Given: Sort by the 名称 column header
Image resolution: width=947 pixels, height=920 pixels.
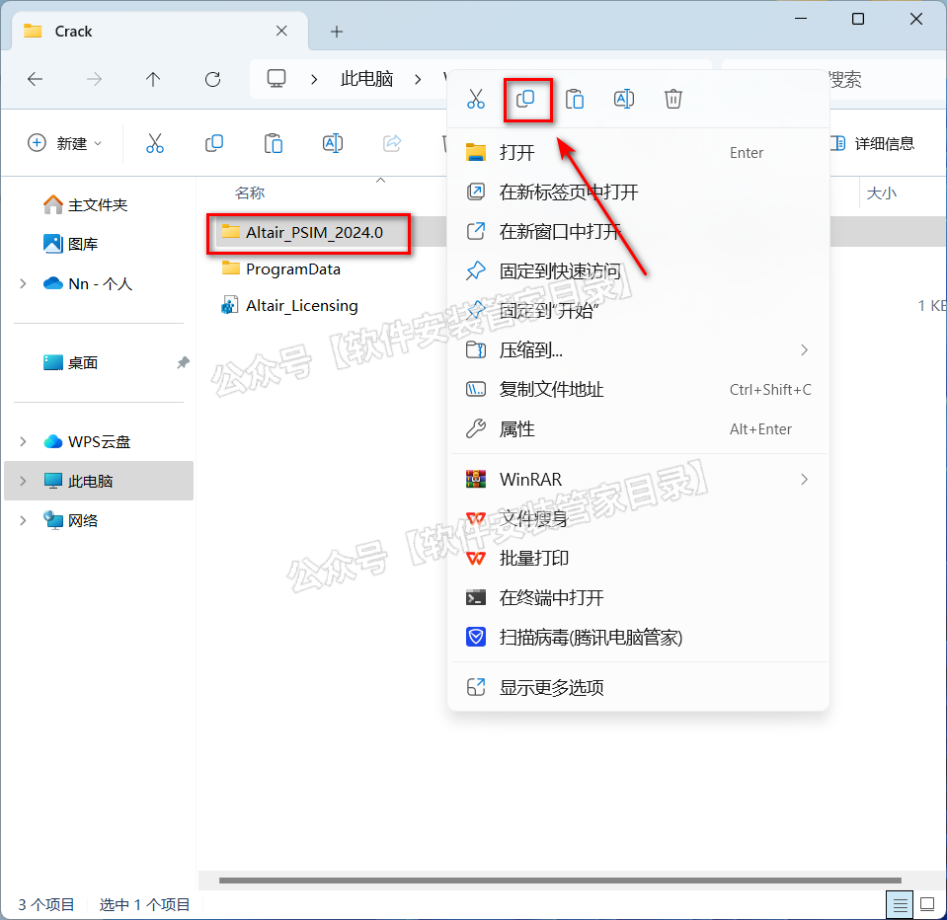Looking at the screenshot, I should [250, 193].
